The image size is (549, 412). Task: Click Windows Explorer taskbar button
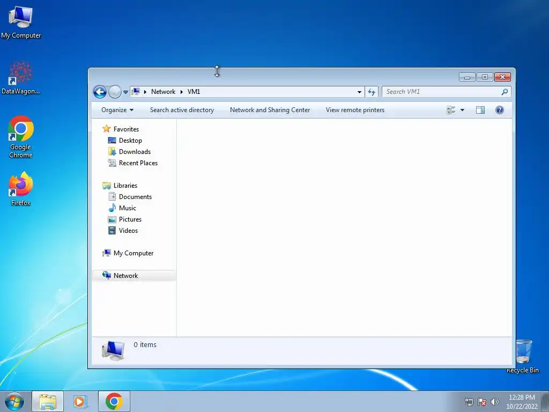point(48,401)
